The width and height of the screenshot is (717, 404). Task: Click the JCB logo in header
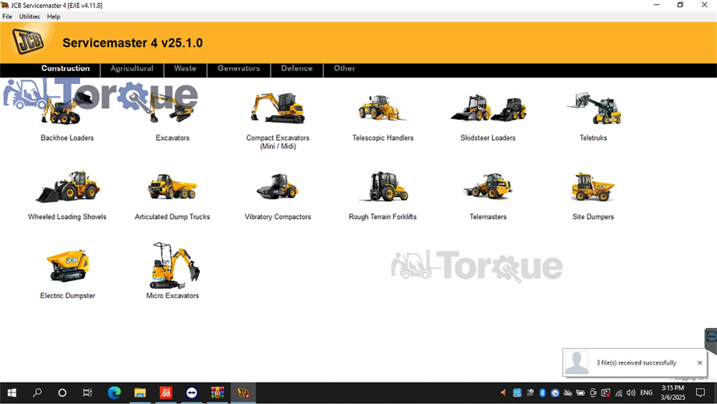tap(28, 42)
